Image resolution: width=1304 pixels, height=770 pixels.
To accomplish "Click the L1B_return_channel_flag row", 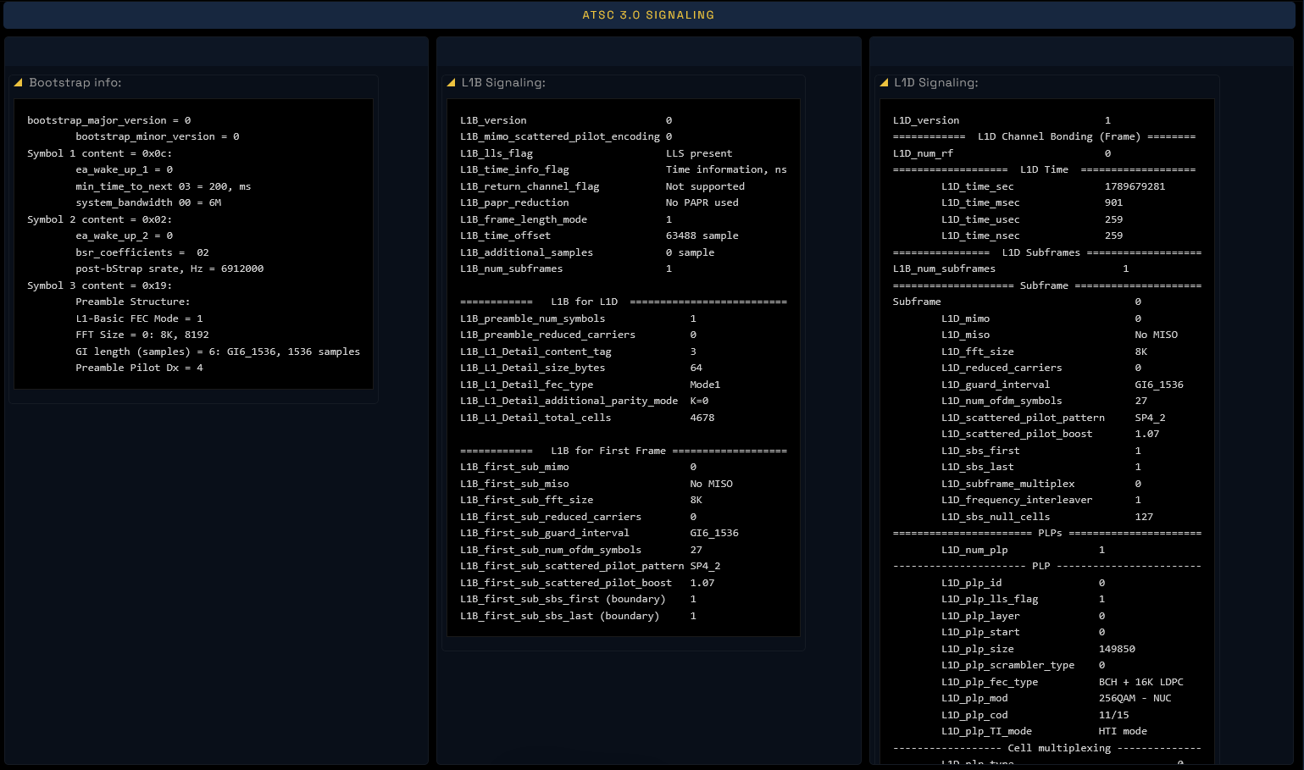I will pos(602,186).
